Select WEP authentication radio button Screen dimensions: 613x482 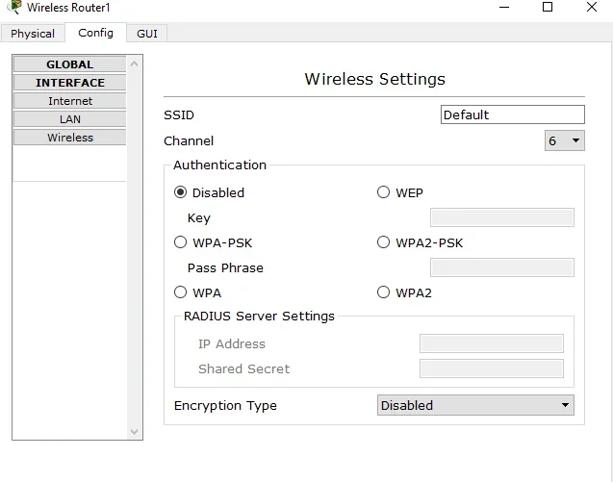tap(384, 192)
